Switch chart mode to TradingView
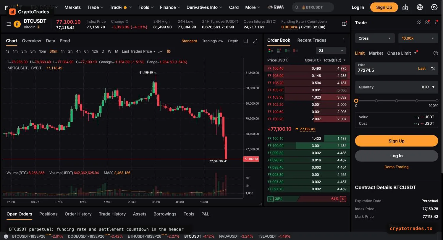 212,41
